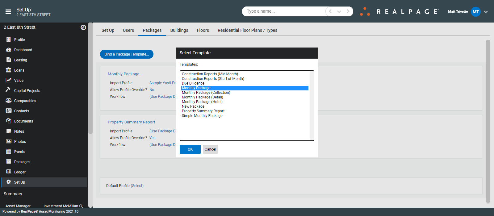Click the Set Up gear icon
The image size is (494, 216).
point(9,182)
